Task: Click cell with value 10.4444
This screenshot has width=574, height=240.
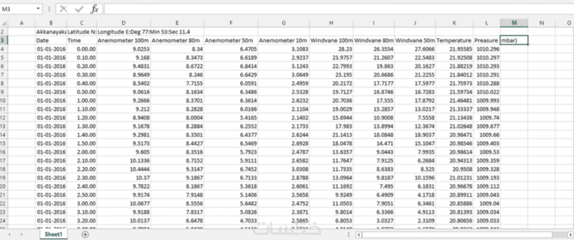Action: tap(123, 169)
